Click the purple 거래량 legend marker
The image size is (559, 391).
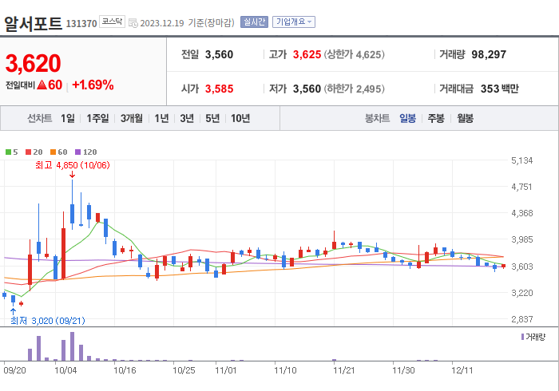pyautogui.click(x=522, y=337)
